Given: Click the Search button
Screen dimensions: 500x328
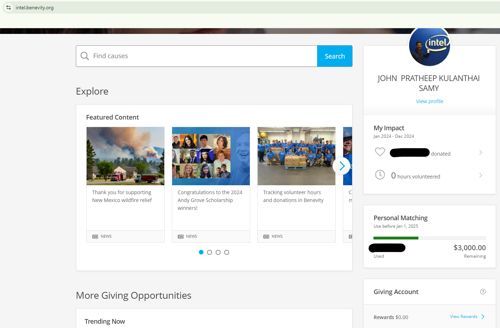Looking at the screenshot, I should coord(335,56).
